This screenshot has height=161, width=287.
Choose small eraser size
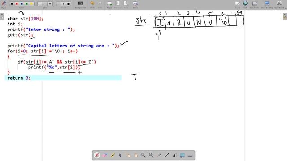tap(58, 4)
